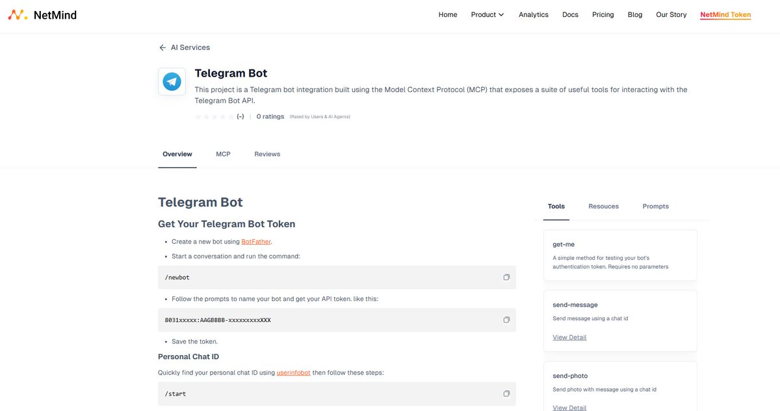This screenshot has height=411, width=780.
Task: Click the send-photo tool title
Action: coord(570,376)
